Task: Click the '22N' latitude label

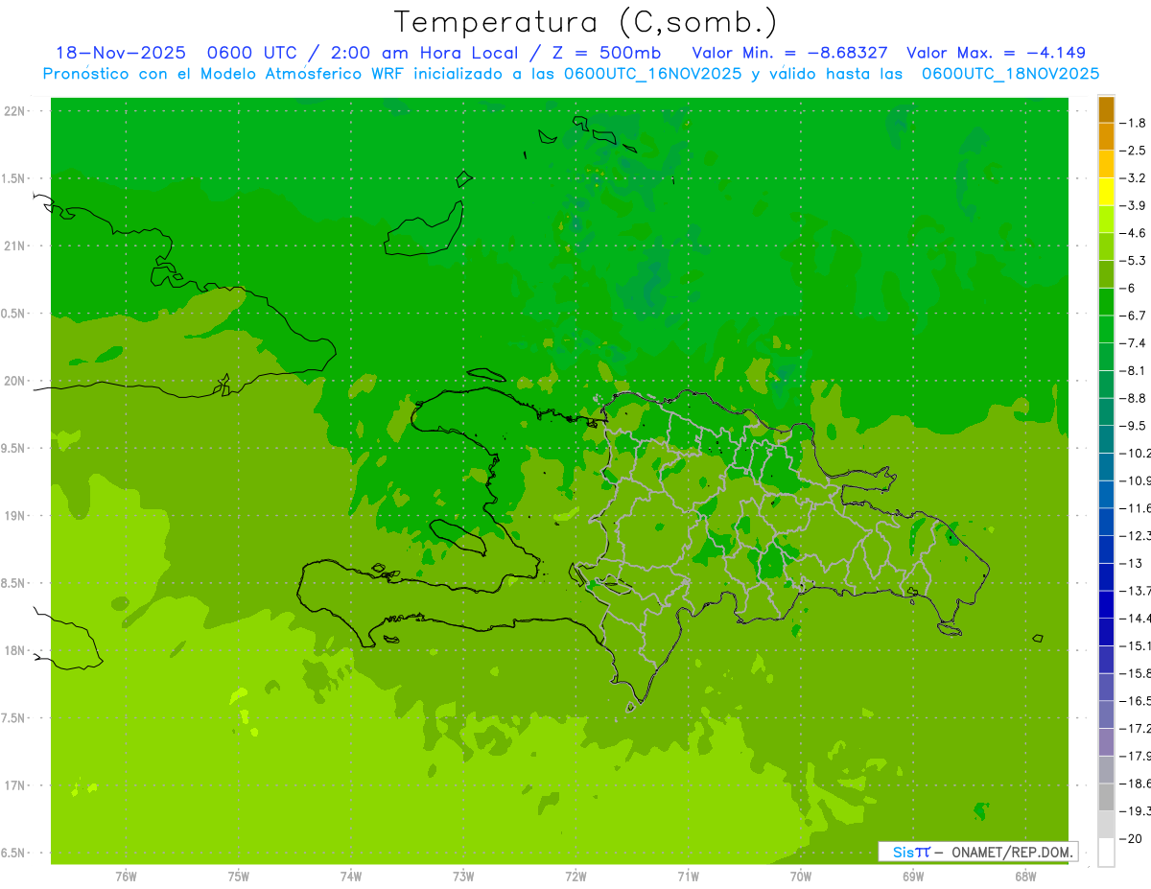Action: (14, 111)
